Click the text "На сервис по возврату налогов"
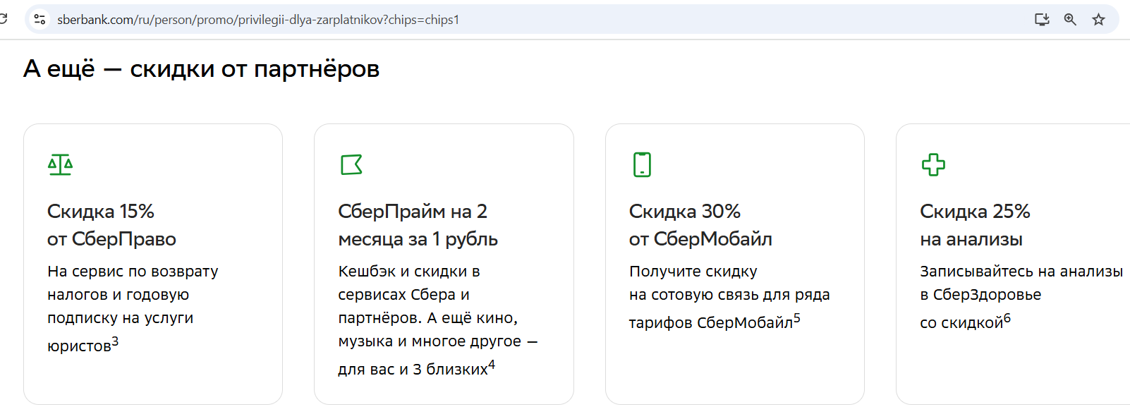The height and width of the screenshot is (407, 1130). (133, 283)
